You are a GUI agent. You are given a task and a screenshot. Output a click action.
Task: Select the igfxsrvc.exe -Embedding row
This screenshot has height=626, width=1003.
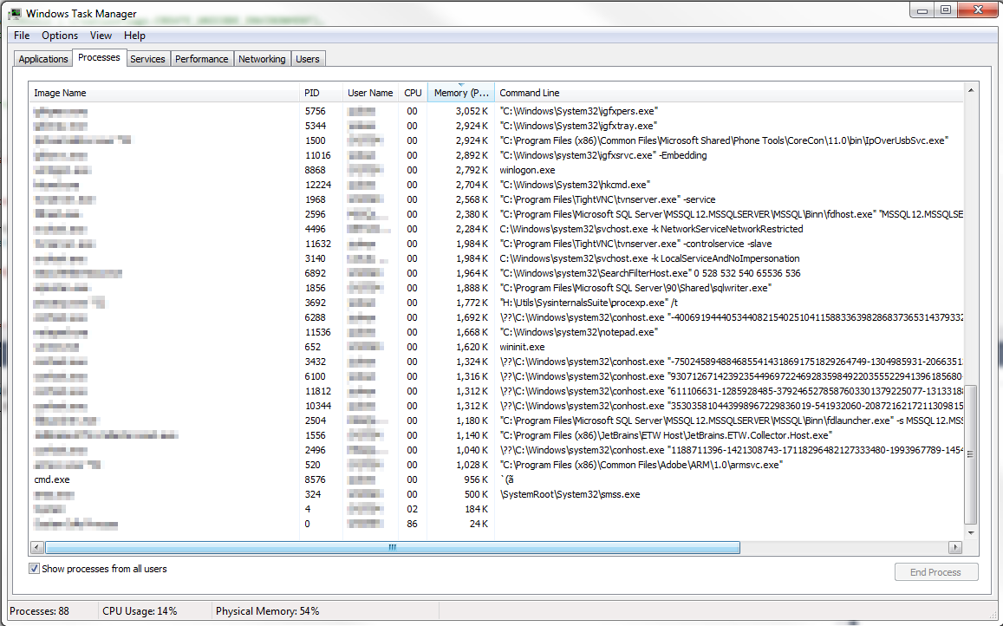tap(497, 155)
